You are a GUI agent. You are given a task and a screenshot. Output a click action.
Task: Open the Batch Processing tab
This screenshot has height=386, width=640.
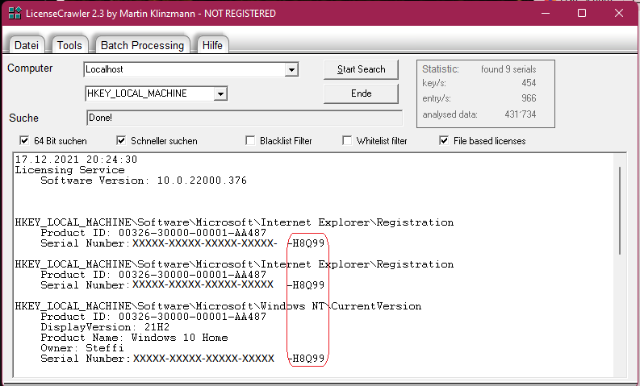[142, 45]
